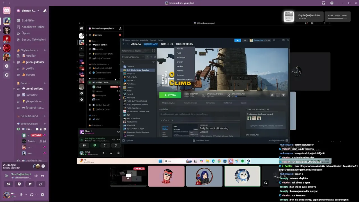Open ThunderFury account dropdown in Steam
This screenshot has width=359, height=202.
coord(260,40)
